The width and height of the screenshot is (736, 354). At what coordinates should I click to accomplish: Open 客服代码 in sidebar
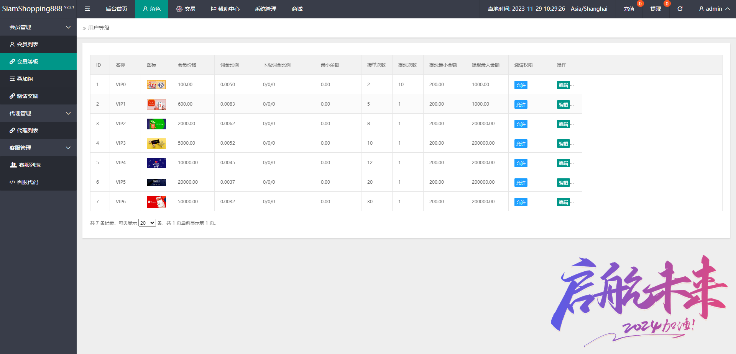pos(38,182)
